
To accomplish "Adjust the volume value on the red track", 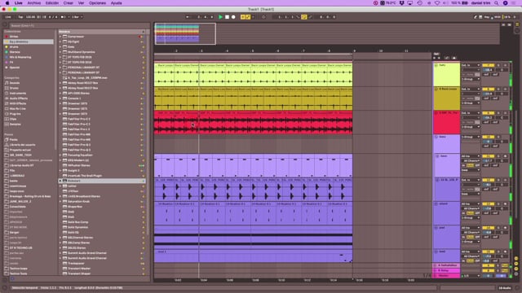I will (489, 117).
